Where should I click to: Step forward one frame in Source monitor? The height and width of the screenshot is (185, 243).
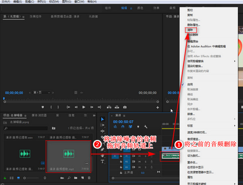tap(92, 107)
